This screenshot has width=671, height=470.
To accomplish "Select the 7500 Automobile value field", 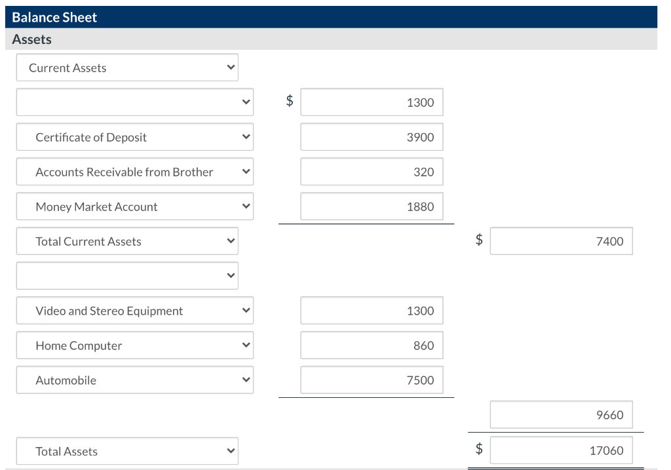I will click(x=372, y=380).
